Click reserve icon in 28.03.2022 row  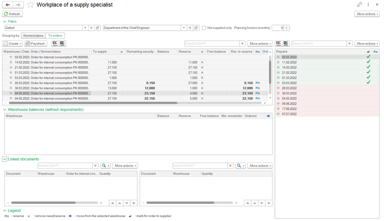point(257,83)
